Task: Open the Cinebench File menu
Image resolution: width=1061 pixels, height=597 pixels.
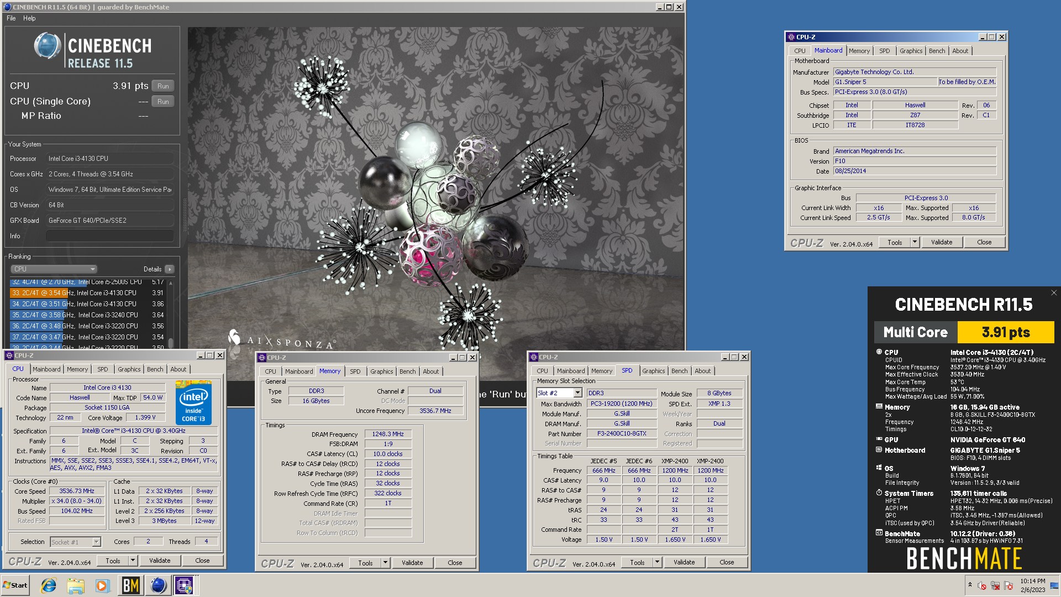Action: click(11, 18)
